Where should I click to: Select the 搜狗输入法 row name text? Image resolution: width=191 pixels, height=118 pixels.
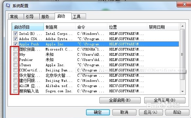point(29,91)
